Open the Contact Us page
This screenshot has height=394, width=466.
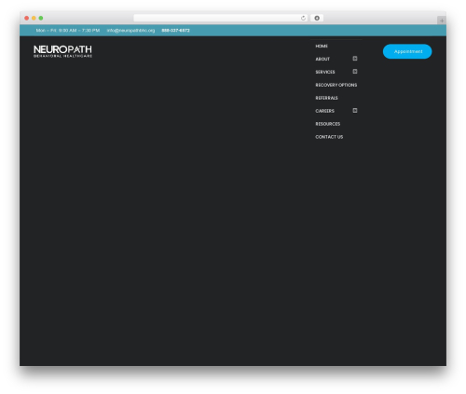(329, 137)
